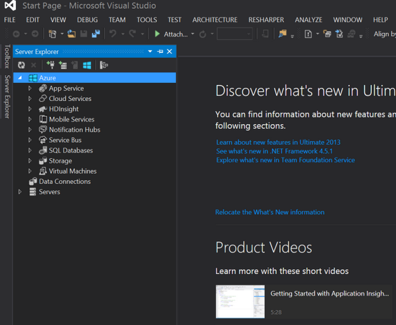Click the stop/delete X icon in Server Explorer toolbar

33,65
